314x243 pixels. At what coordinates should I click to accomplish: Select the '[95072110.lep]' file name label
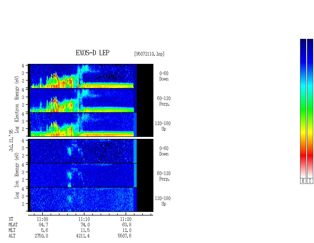149,54
